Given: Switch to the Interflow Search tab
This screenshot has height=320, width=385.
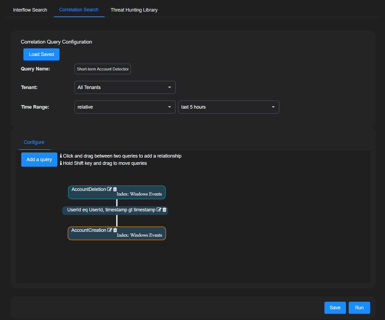Looking at the screenshot, I should click(30, 10).
